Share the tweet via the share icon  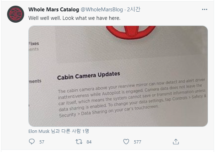[175, 141]
